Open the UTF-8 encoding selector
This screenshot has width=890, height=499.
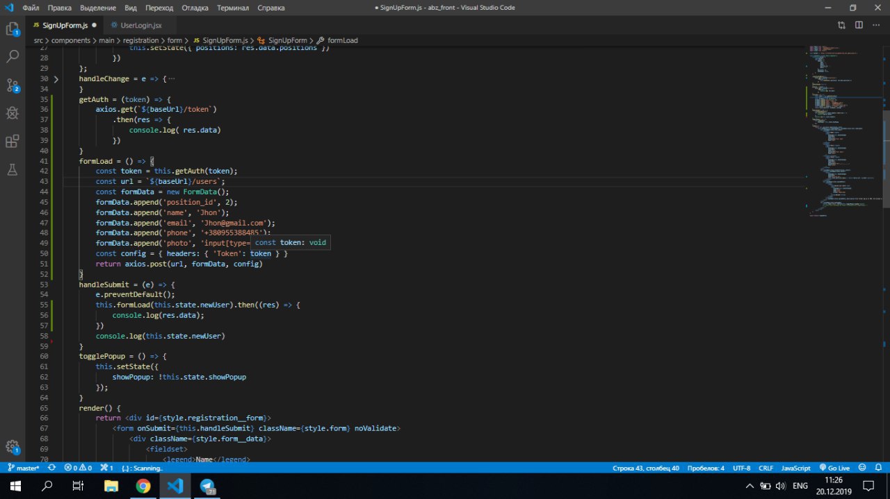[741, 468]
